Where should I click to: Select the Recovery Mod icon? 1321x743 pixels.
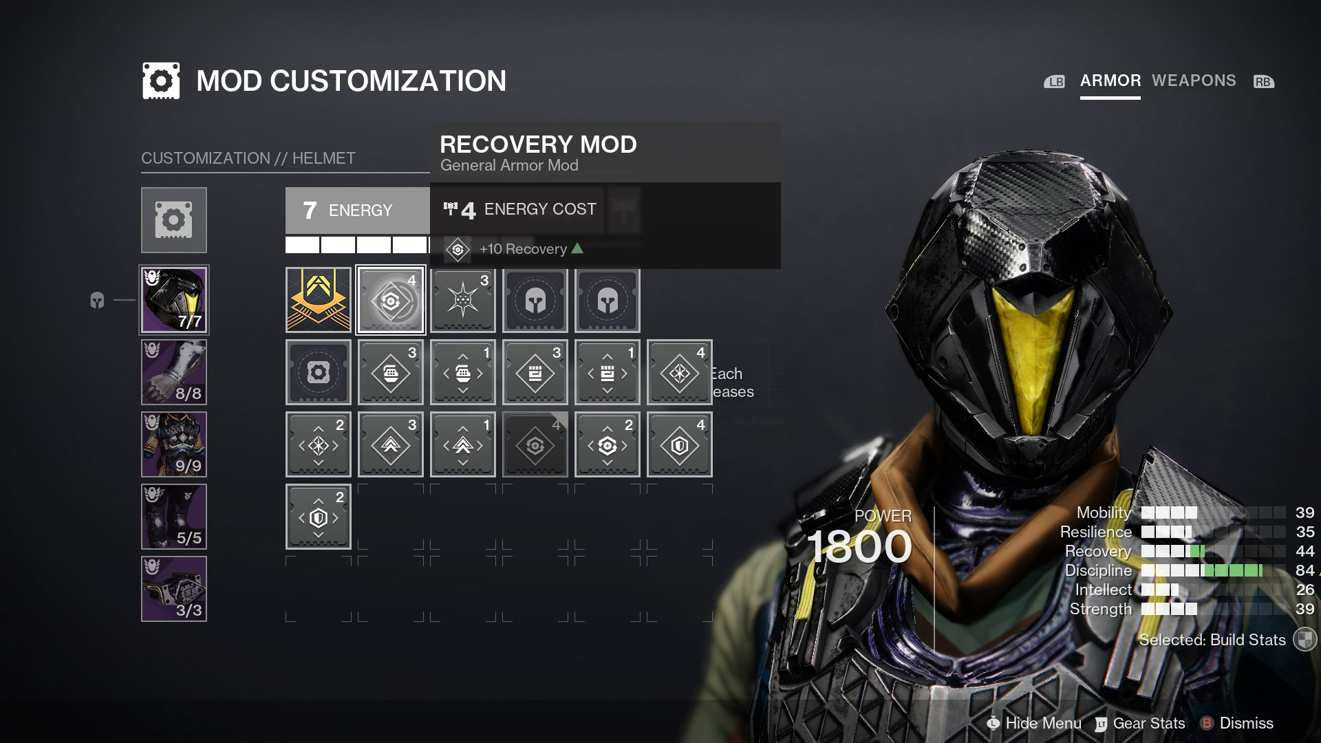[x=389, y=300]
